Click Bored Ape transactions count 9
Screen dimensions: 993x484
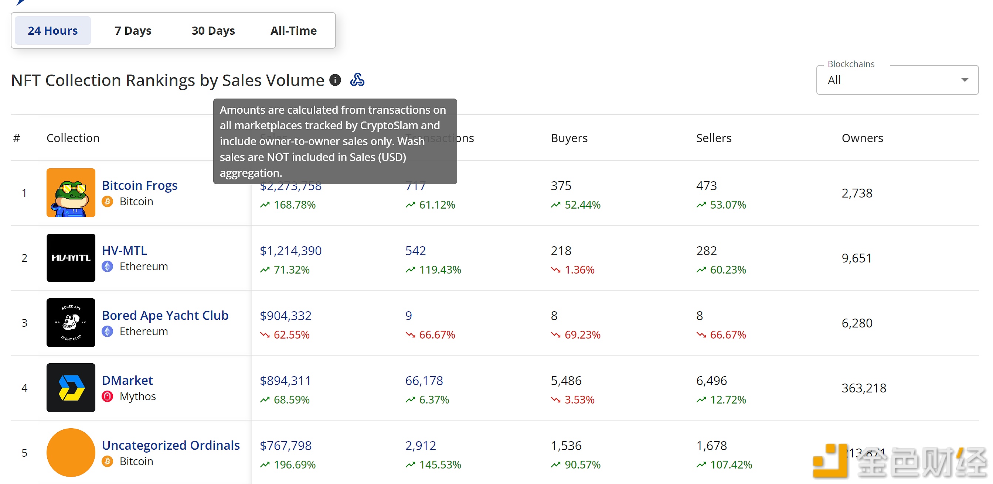click(409, 316)
